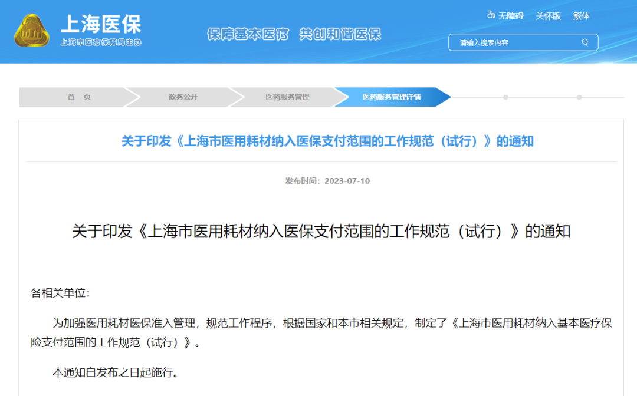Switch to 繁体 traditional Chinese
The width and height of the screenshot is (637, 396).
(581, 16)
